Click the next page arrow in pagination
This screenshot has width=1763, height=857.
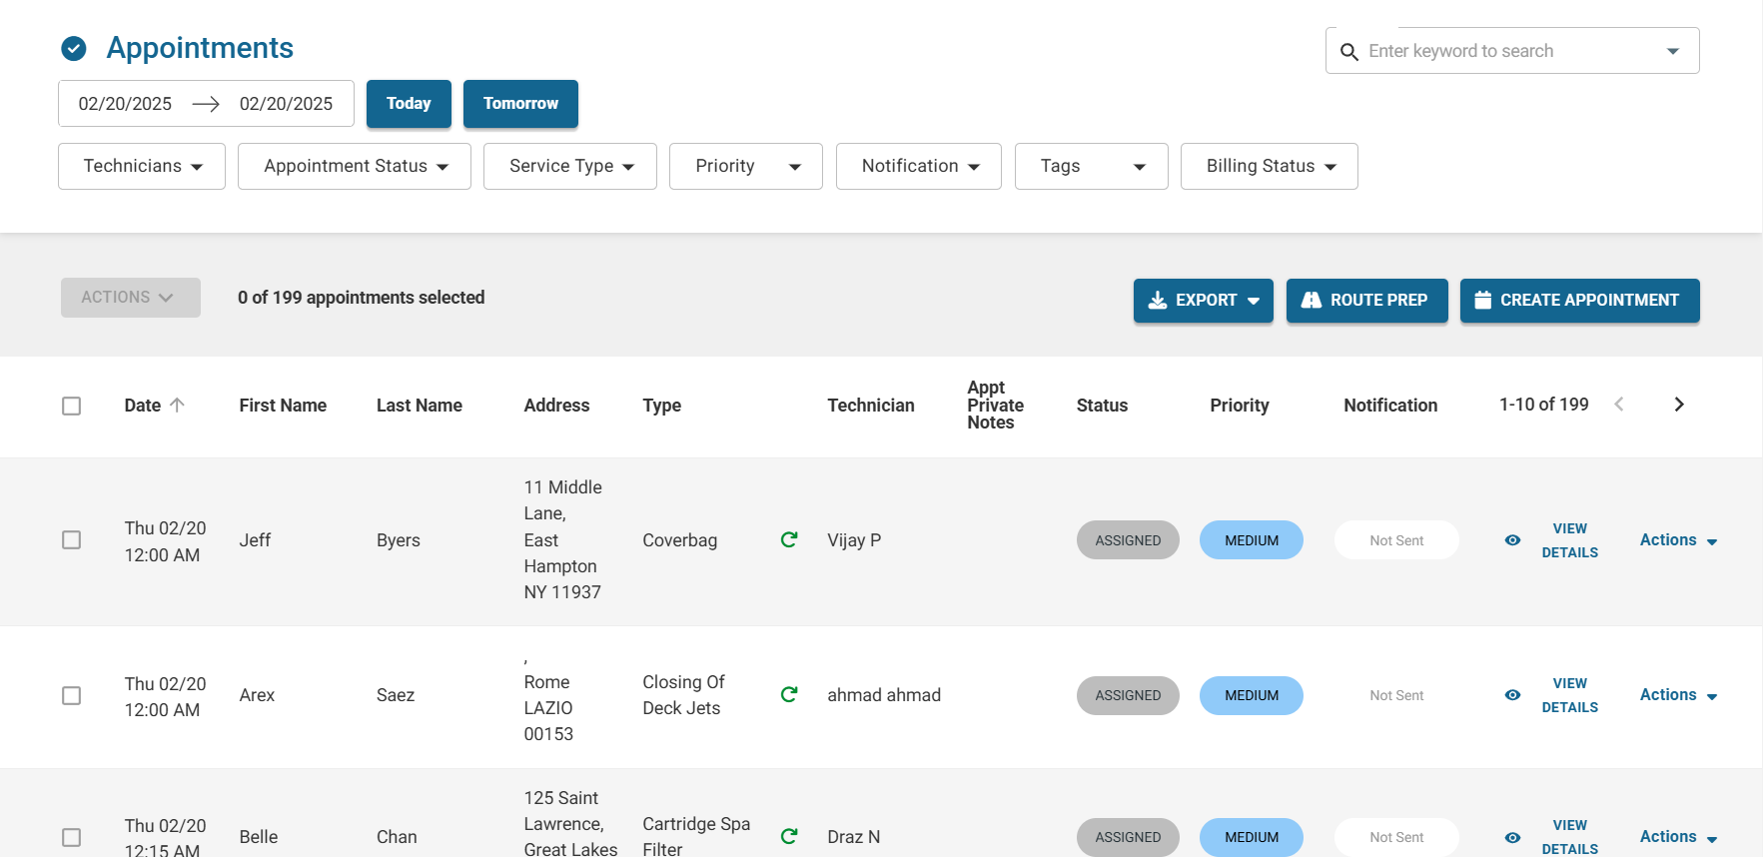pos(1678,405)
